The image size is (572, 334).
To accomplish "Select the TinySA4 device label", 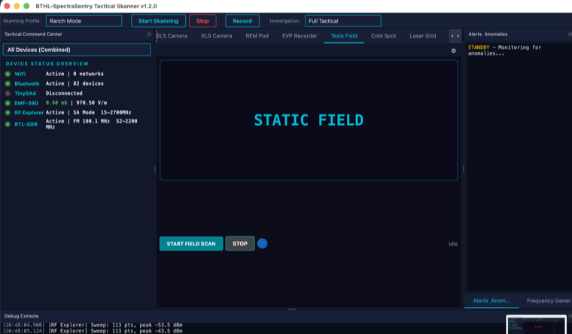I will tap(25, 93).
